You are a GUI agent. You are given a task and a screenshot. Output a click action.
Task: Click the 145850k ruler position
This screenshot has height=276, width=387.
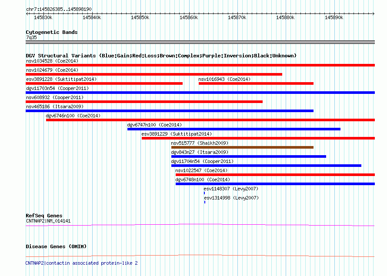click(x=140, y=17)
